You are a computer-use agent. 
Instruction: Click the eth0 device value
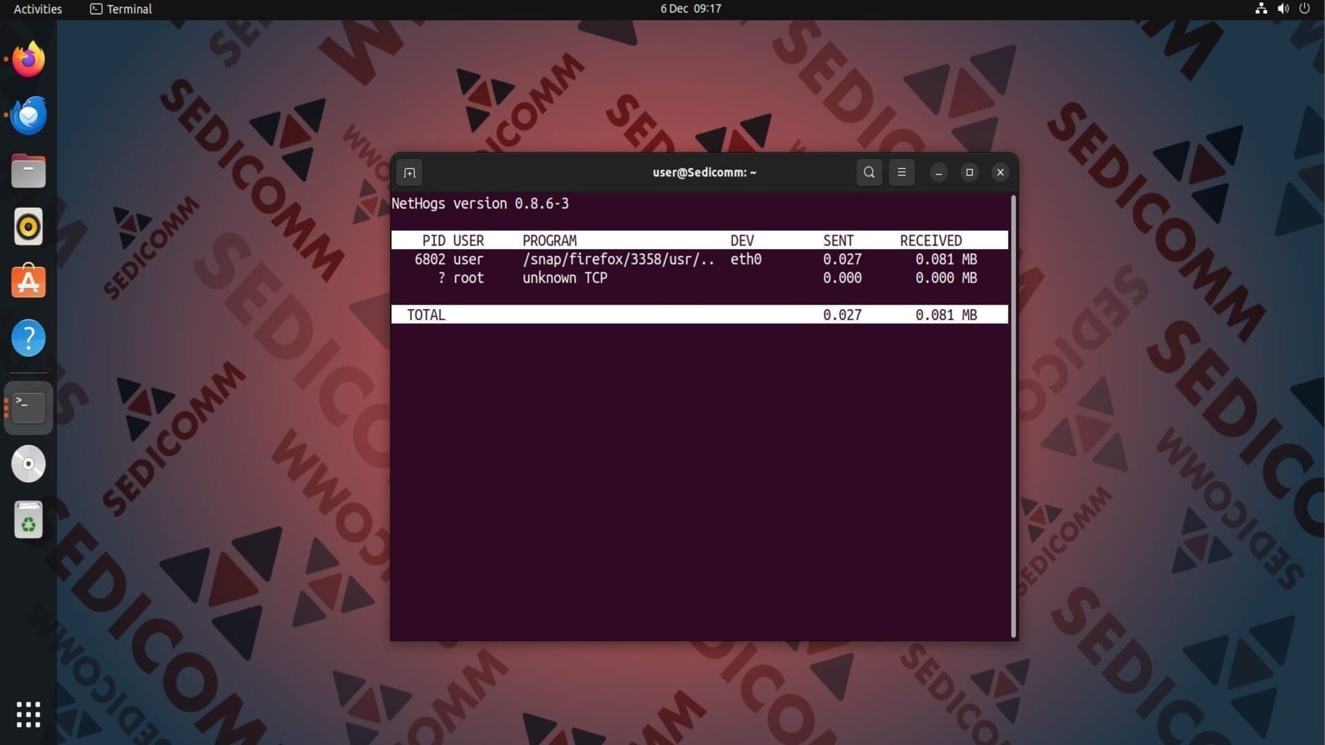tap(746, 259)
